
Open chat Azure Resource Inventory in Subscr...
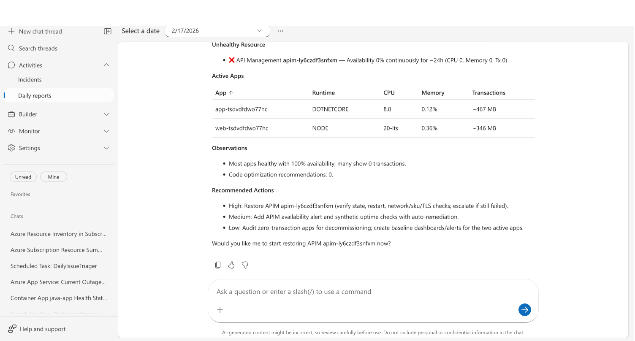click(x=59, y=234)
